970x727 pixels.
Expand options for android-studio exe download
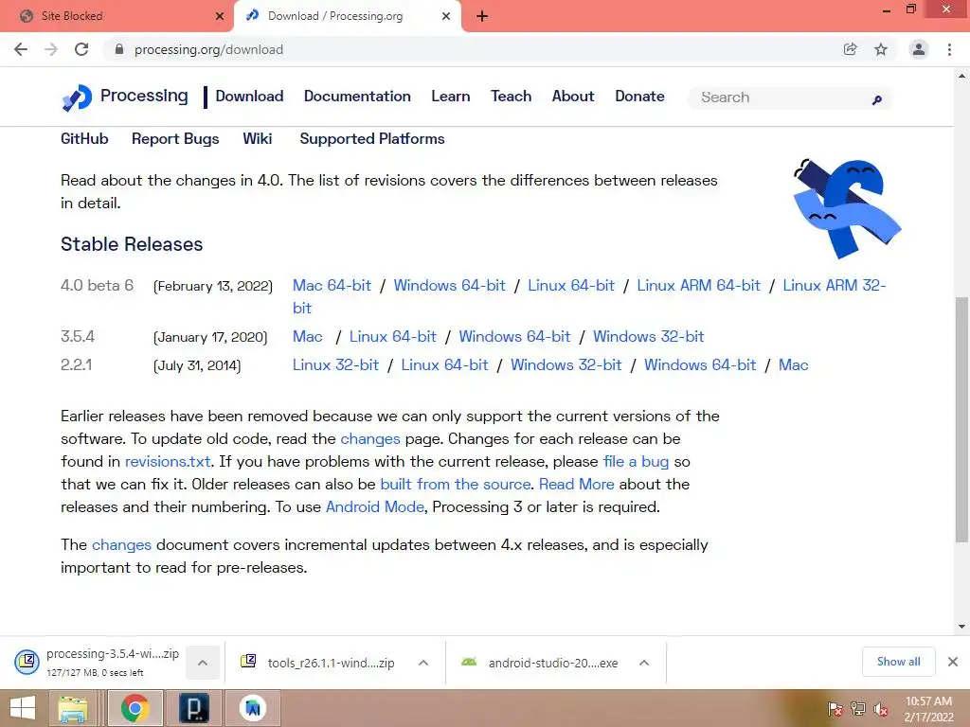644,663
